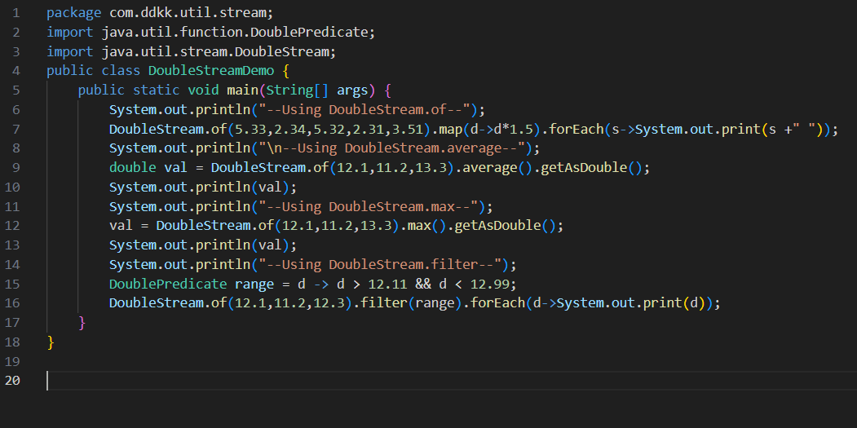Click line number 1 in the gutter
The width and height of the screenshot is (857, 428).
pos(15,13)
